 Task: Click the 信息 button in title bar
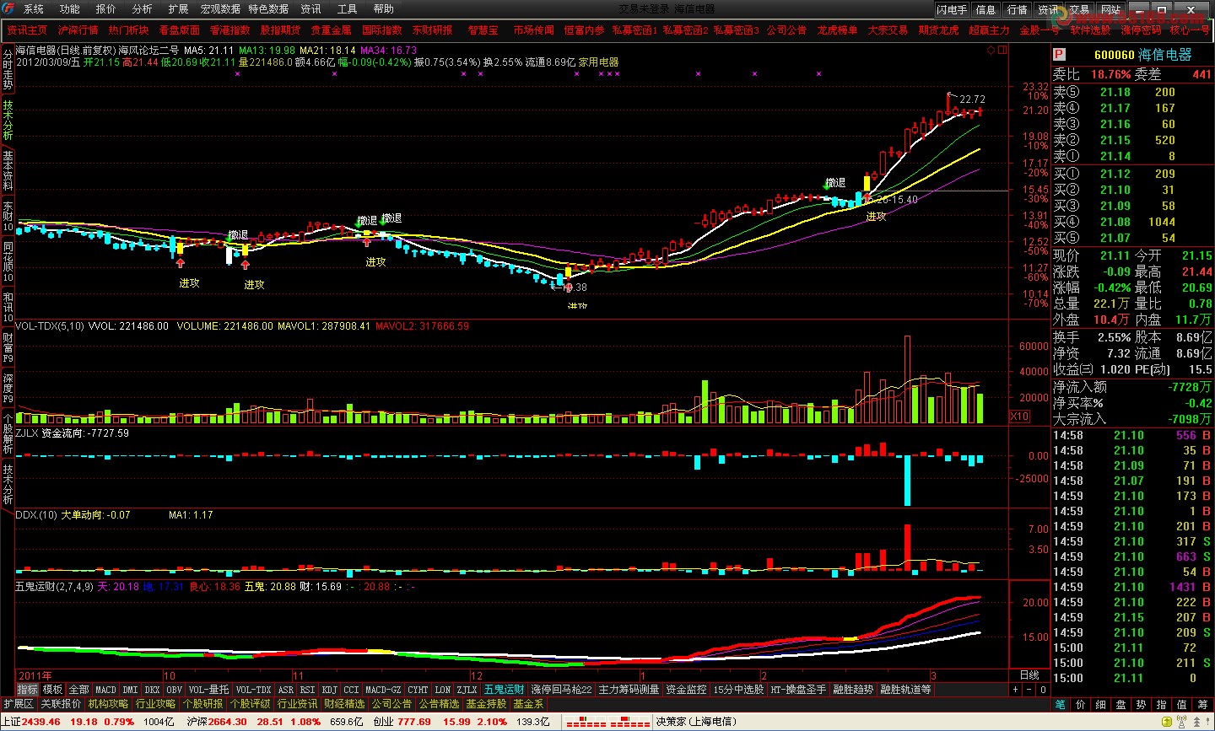pyautogui.click(x=985, y=10)
